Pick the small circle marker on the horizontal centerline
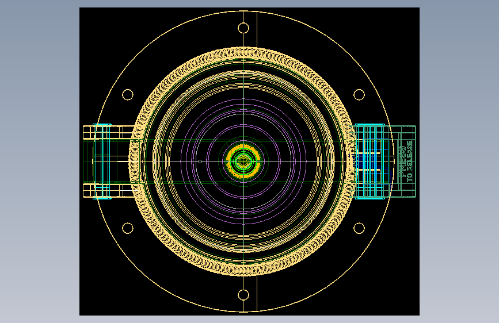 (x=200, y=161)
